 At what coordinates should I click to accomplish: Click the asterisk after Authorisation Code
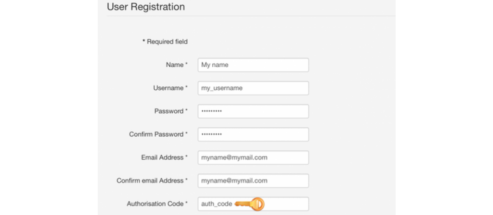[186, 203]
